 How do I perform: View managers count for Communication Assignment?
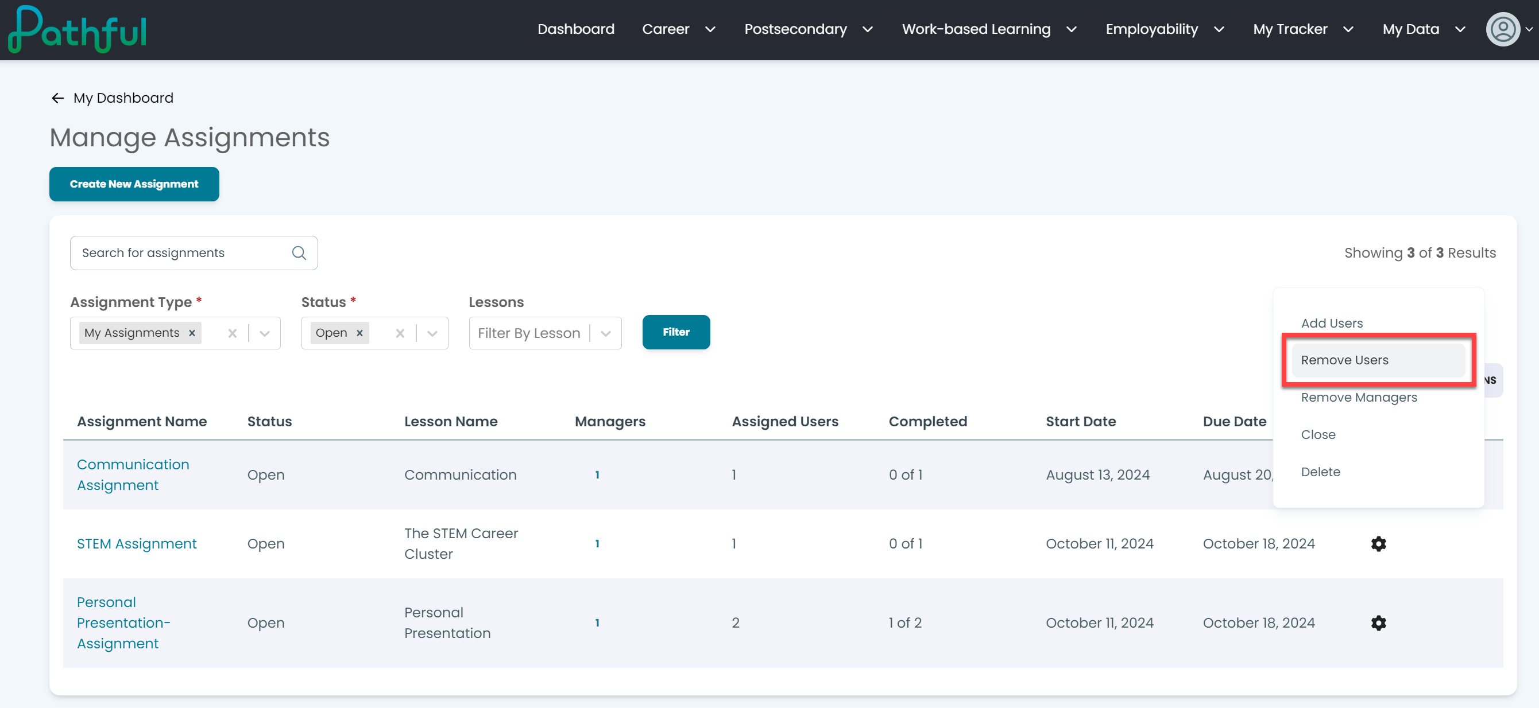click(x=597, y=475)
